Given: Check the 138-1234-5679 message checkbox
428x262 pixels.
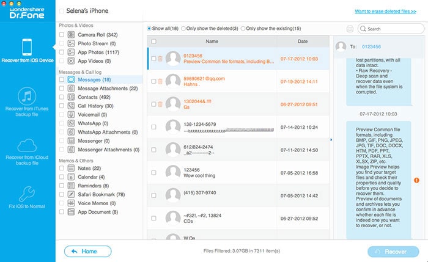Looking at the screenshot, I should 153,127.
